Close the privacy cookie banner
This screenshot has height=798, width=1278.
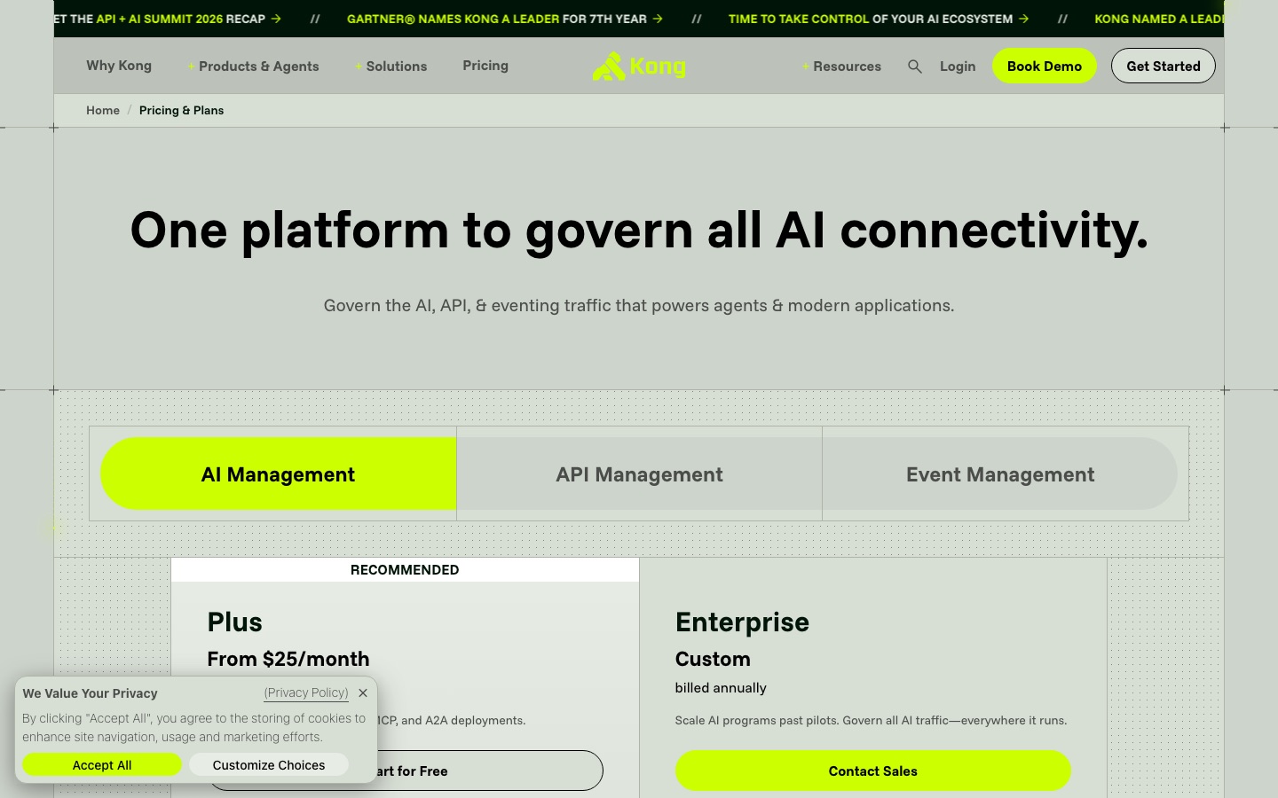click(363, 693)
